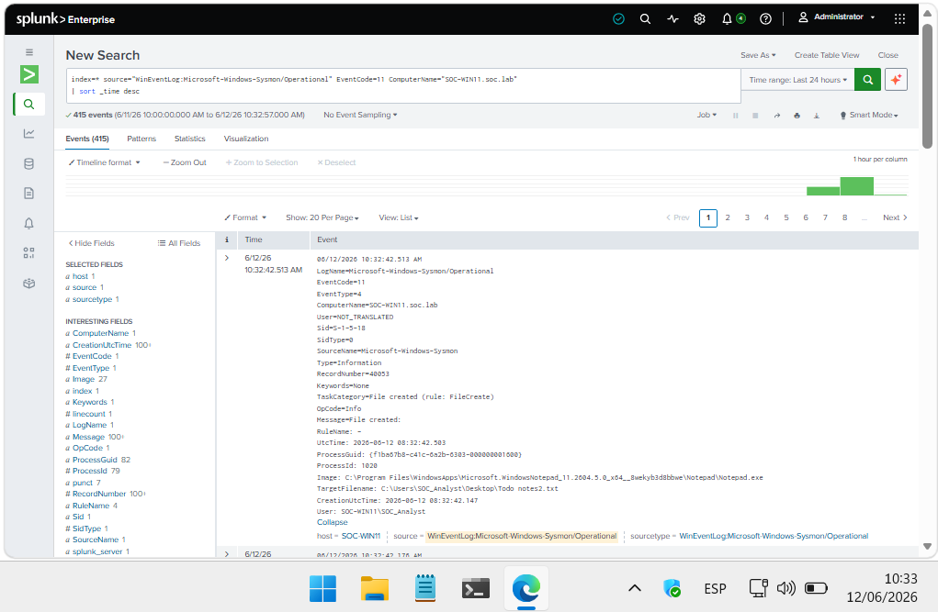
Task: Open All Fields dialog
Action: pos(179,243)
